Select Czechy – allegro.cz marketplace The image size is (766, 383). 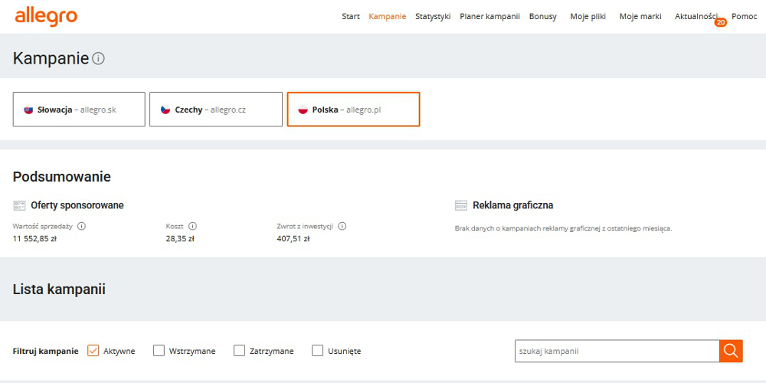tap(216, 110)
